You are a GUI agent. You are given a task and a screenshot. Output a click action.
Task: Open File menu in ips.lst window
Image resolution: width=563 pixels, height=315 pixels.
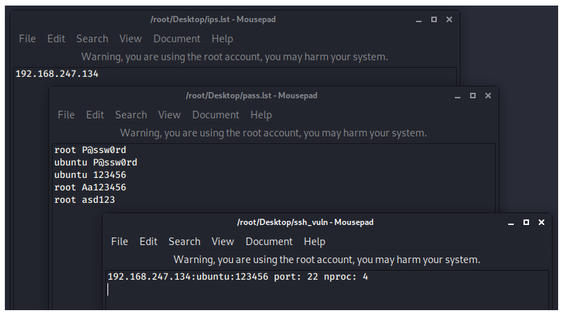coord(27,39)
